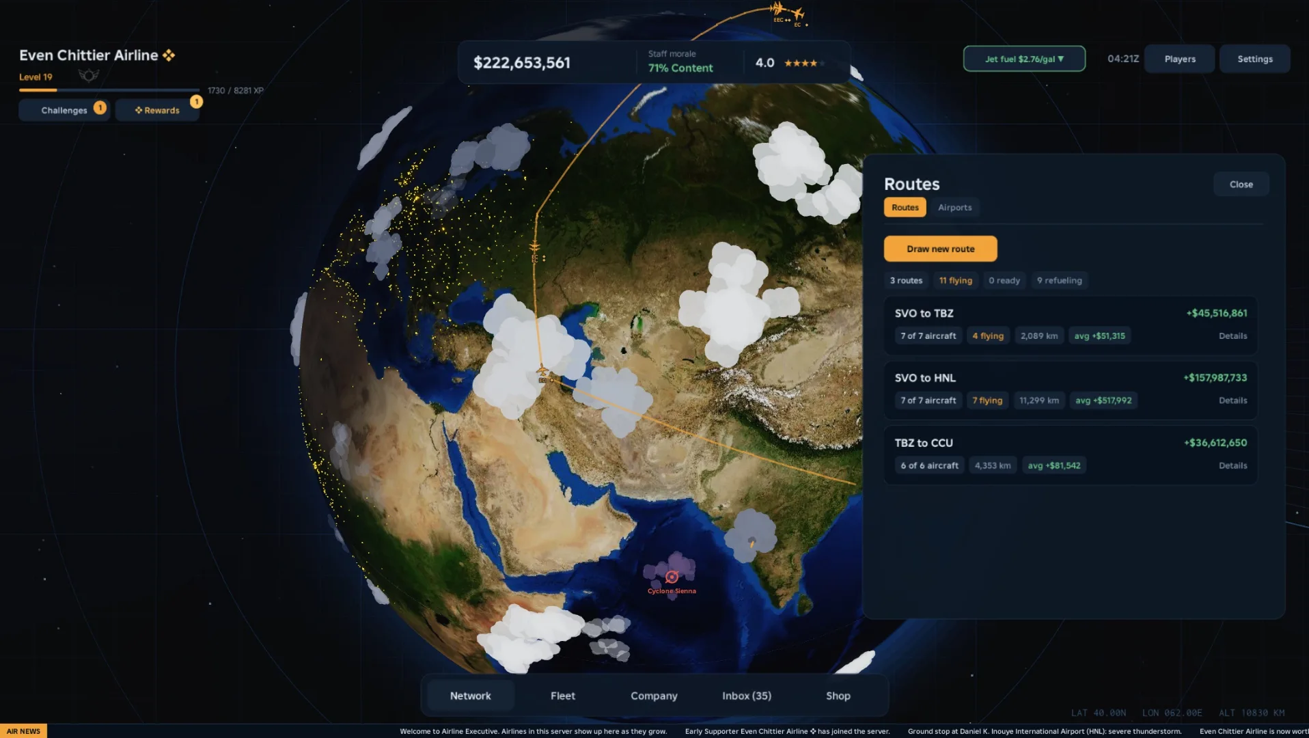Click the wings badge icon beside Level 19
This screenshot has height=738, width=1309.
click(89, 75)
